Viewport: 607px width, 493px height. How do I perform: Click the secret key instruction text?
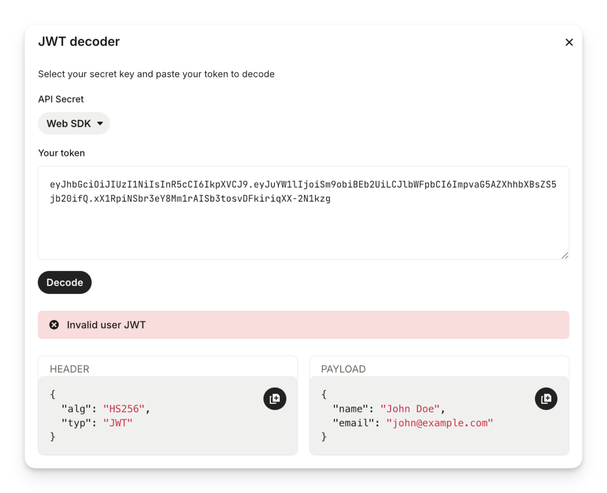tap(156, 74)
